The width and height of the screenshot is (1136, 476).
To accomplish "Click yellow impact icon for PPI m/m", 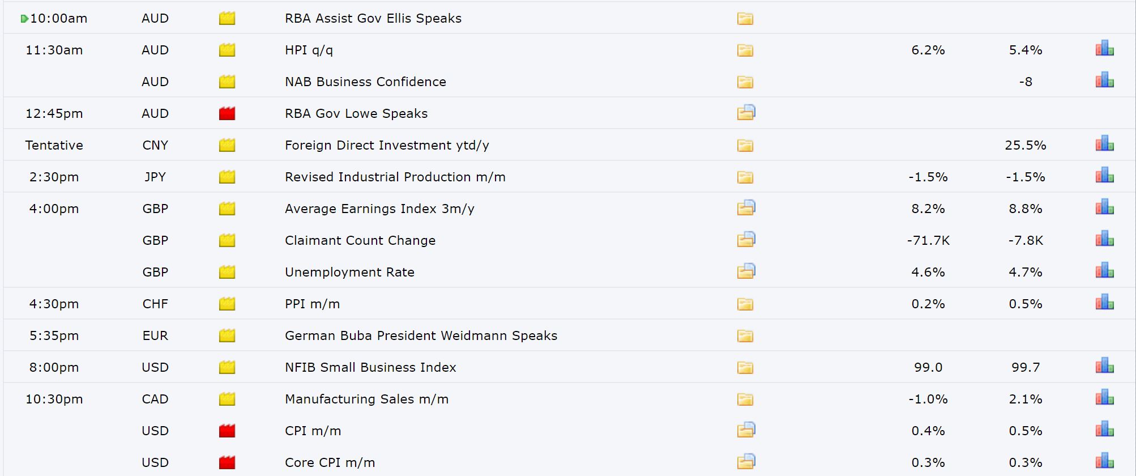I will (227, 304).
